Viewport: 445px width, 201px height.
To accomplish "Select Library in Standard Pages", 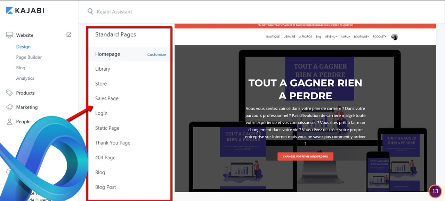I will click(103, 69).
